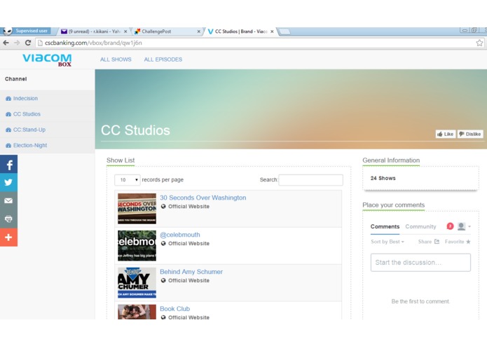Click the Dislike button
The width and height of the screenshot is (487, 346).
point(470,134)
